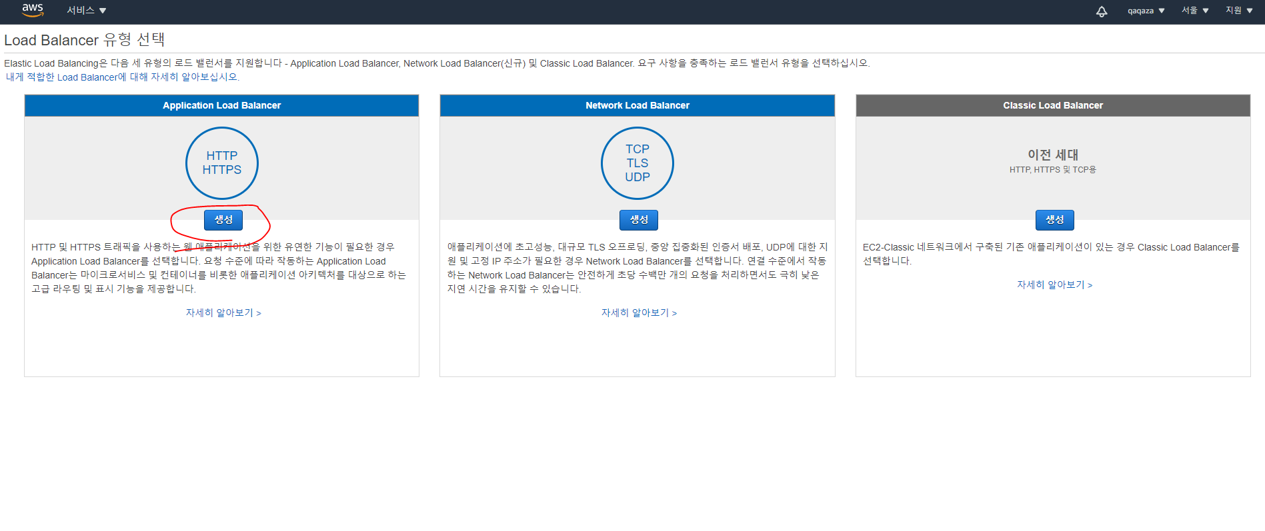The width and height of the screenshot is (1265, 531).
Task: Click the AWS logo icon
Action: click(32, 10)
